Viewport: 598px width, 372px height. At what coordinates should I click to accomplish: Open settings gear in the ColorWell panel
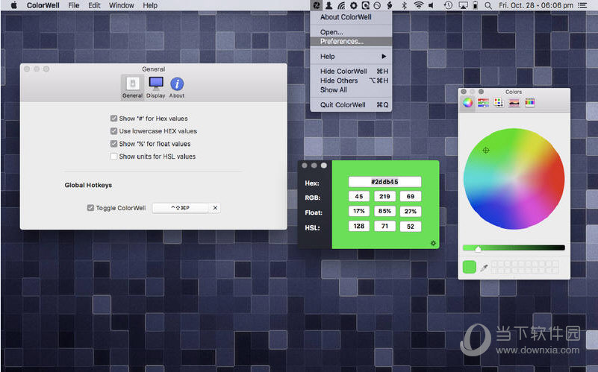coord(433,243)
